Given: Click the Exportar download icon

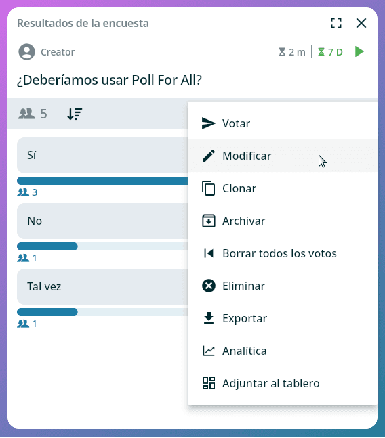Looking at the screenshot, I should pyautogui.click(x=209, y=318).
